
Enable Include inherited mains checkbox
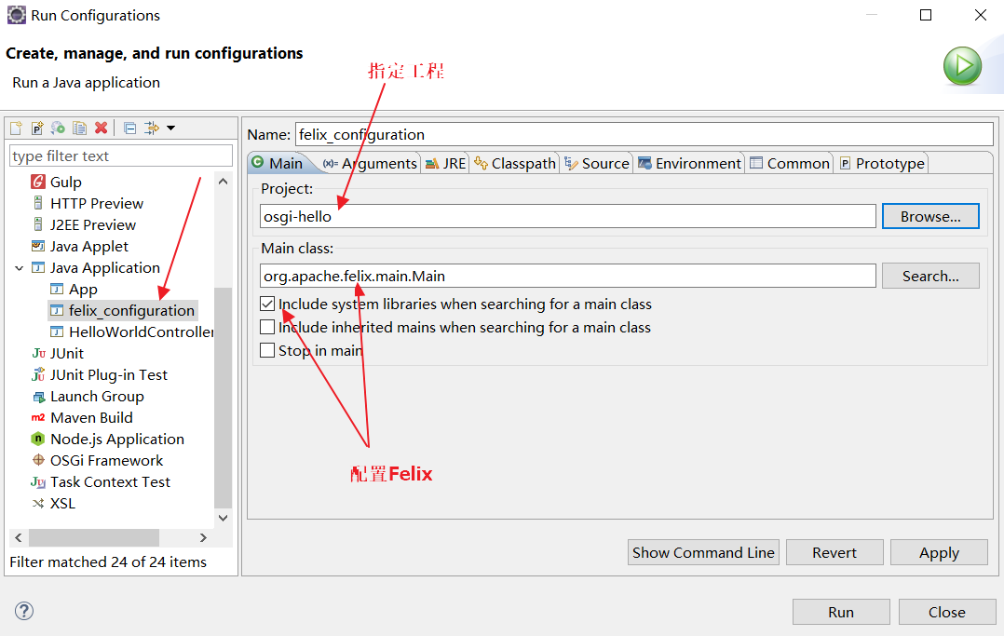[267, 327]
